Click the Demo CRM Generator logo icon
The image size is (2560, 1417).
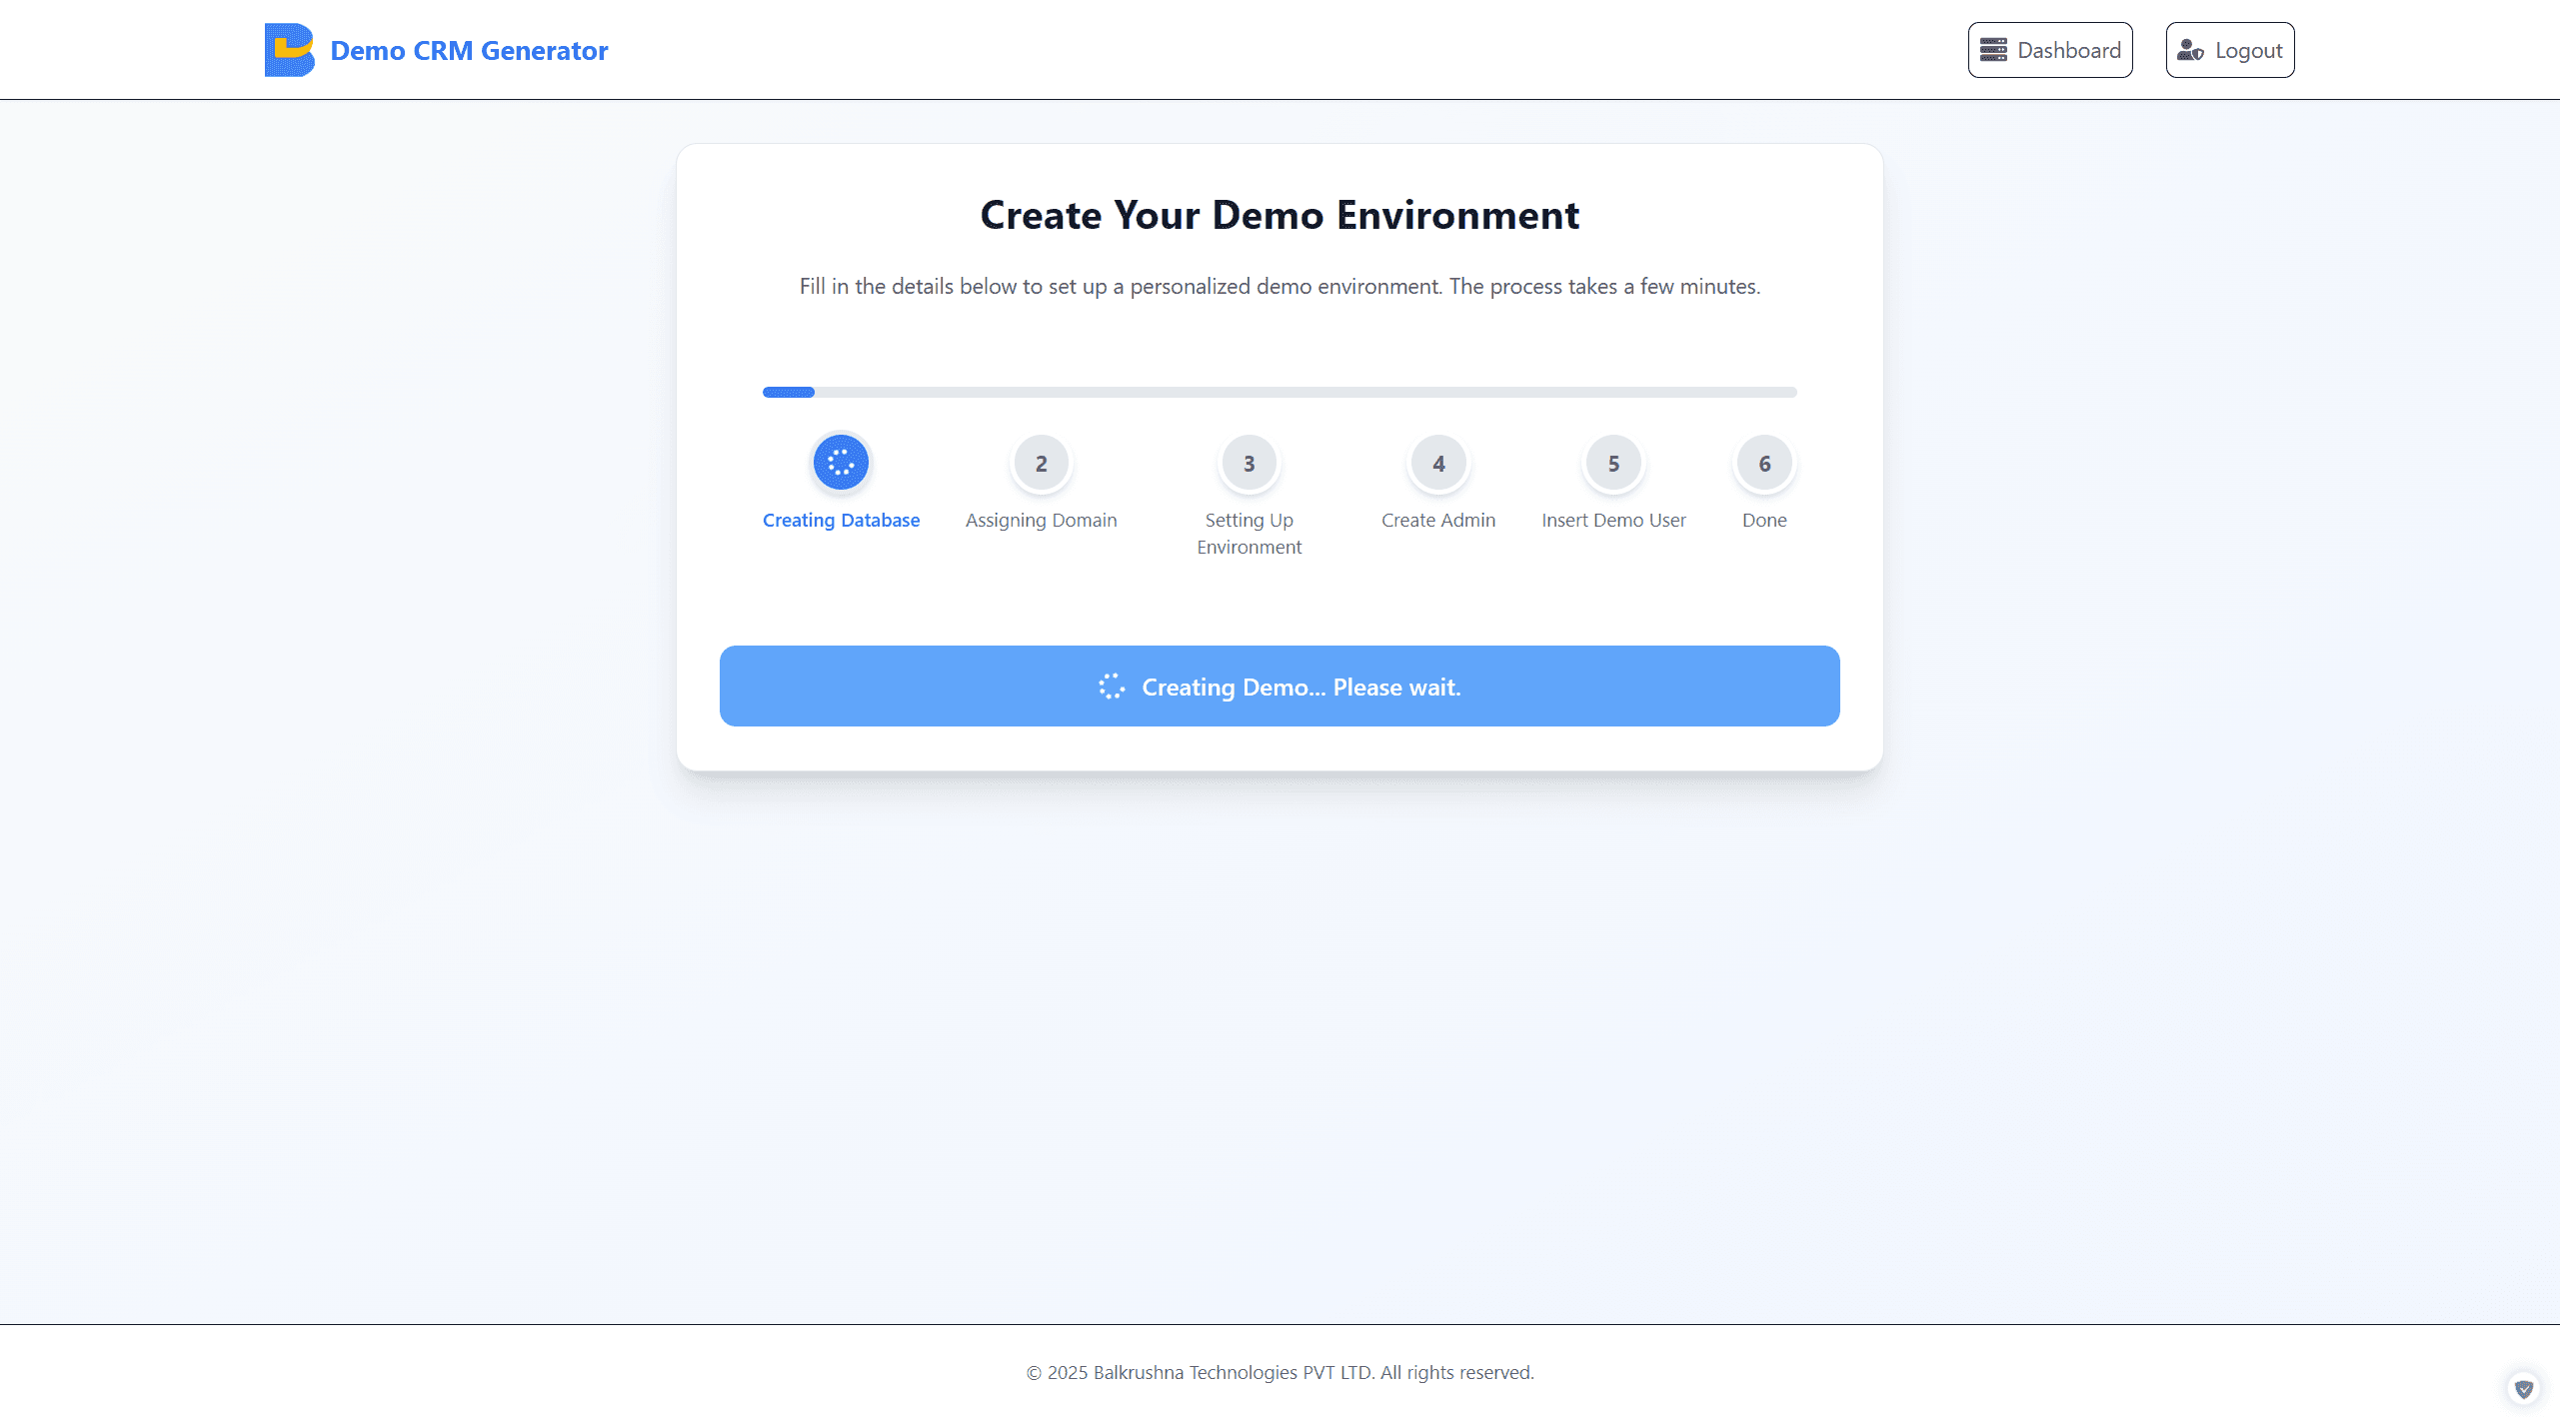pyautogui.click(x=290, y=49)
